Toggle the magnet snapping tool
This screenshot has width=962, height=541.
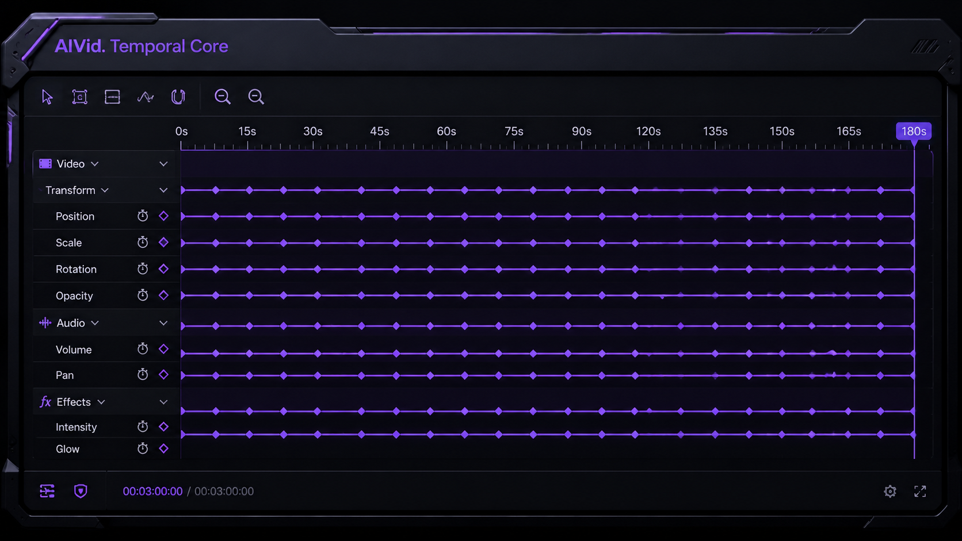point(178,97)
